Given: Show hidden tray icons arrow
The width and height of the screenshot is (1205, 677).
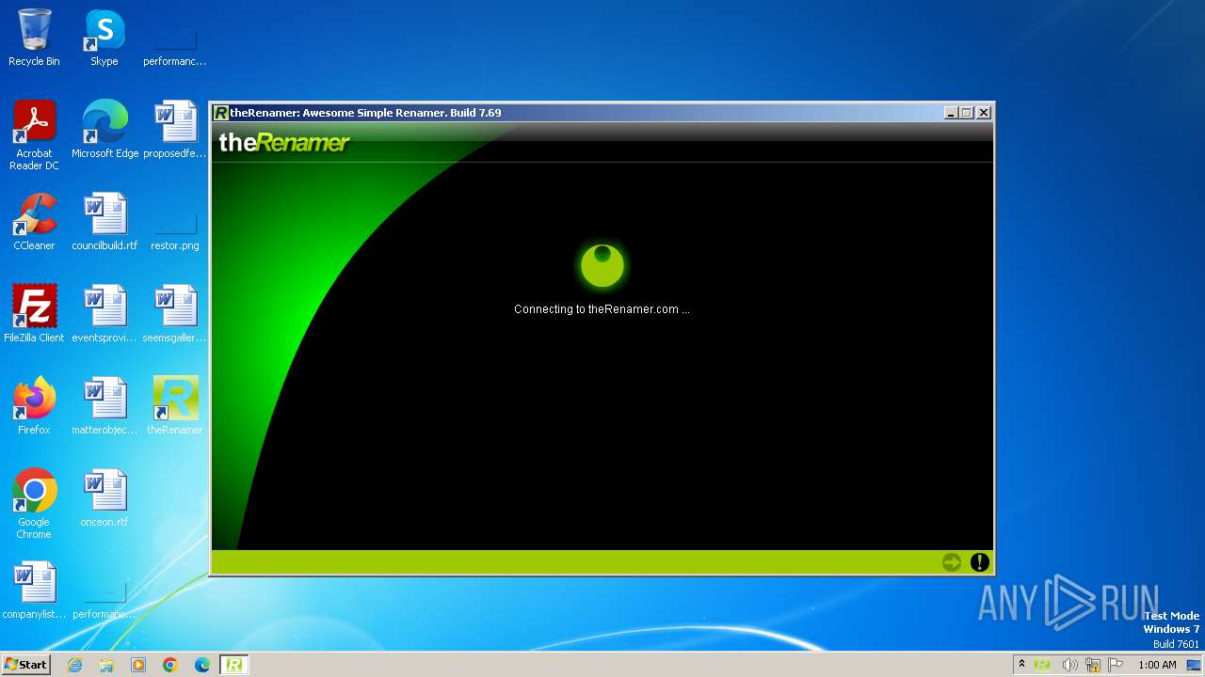Looking at the screenshot, I should (x=1021, y=665).
